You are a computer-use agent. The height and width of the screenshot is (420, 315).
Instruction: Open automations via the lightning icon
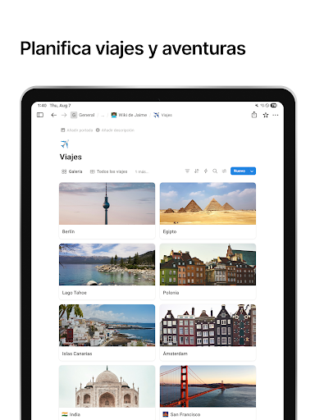[x=206, y=171]
